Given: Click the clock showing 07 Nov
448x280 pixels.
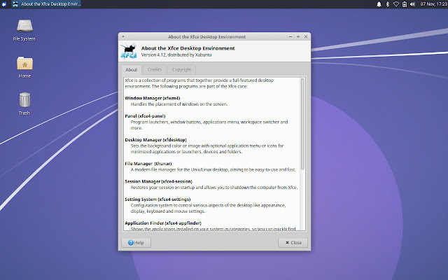Looking at the screenshot, I should (434, 4).
